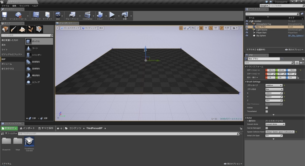Enable the Tessellated checkbox
Screen dimensions: 305x166
[267, 111]
